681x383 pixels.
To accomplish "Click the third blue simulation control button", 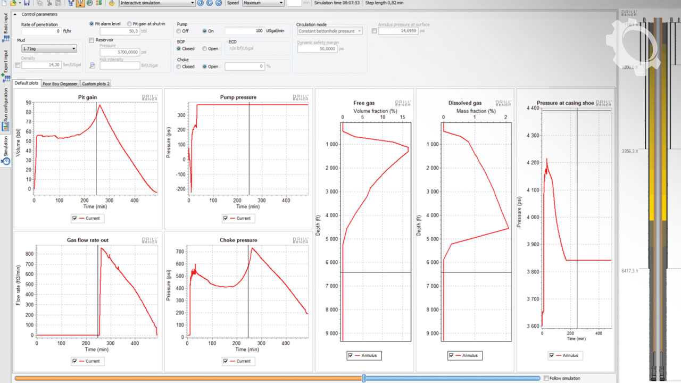I will click(x=219, y=3).
